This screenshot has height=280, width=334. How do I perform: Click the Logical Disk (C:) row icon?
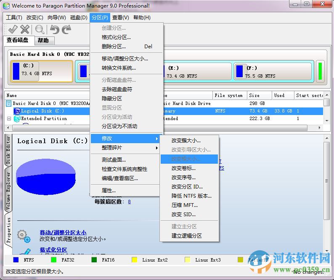(17, 111)
